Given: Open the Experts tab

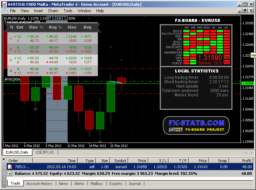Looking at the screenshot, I should click(x=116, y=184).
